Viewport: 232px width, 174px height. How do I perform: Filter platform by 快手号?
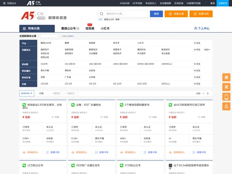click(116, 43)
